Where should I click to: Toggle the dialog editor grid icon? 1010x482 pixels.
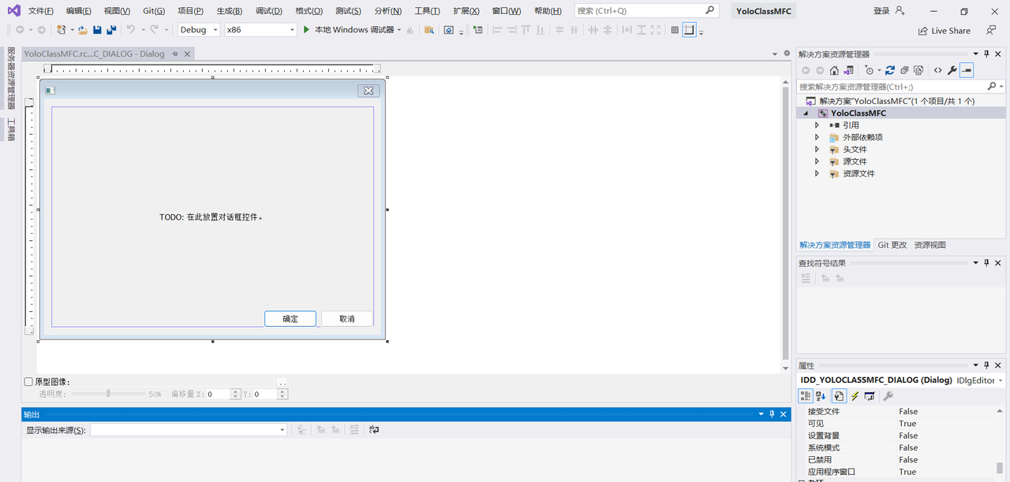(x=675, y=30)
